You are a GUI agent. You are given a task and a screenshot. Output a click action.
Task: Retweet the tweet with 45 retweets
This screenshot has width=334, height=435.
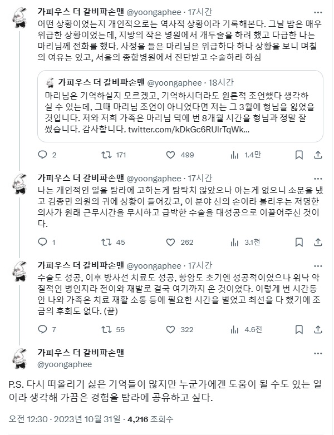pyautogui.click(x=110, y=242)
